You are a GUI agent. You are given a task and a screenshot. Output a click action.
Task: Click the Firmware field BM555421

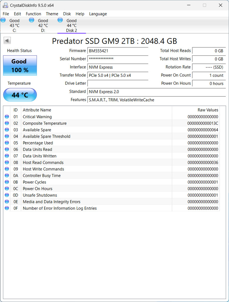(118, 51)
